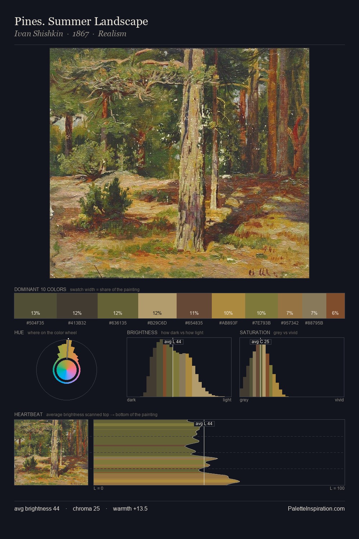The image size is (359, 539).
Task: Click the 'SATURATION' section heading
Action: (x=255, y=332)
